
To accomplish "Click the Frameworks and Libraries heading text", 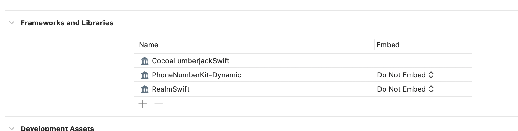I will point(67,23).
